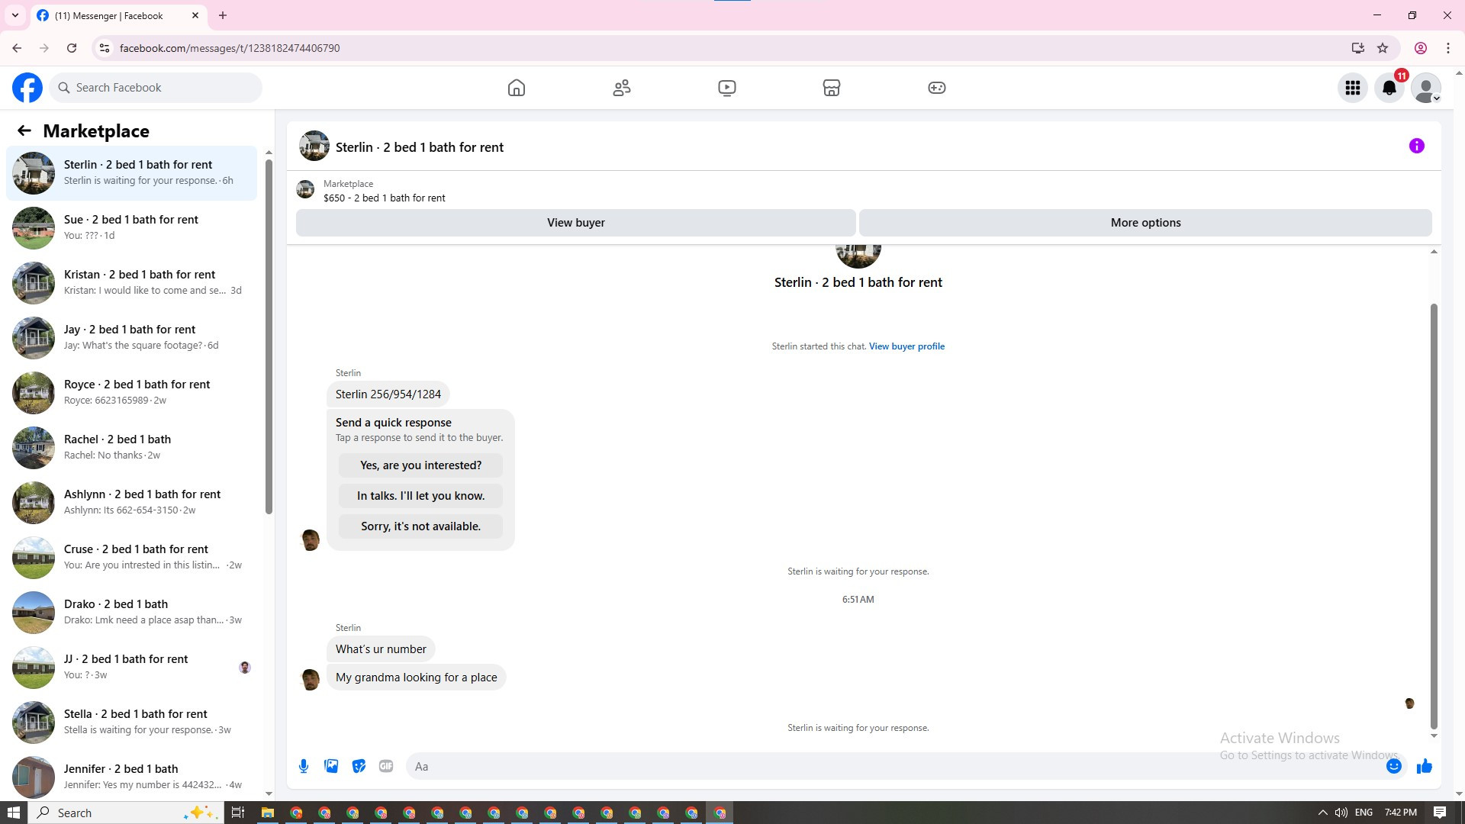
Task: Go to Marketplace tab in top navigation
Action: tap(831, 88)
